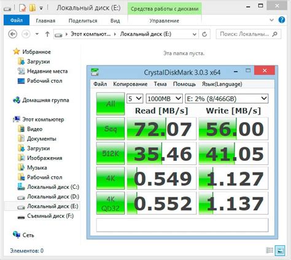This screenshot has width=291, height=260.
Task: Expand the ribbon with the chevron
Action: pyautogui.click(x=271, y=20)
